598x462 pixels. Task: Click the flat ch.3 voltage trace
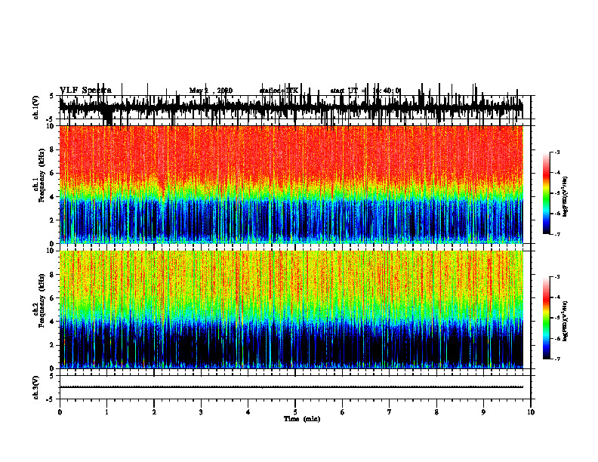click(x=291, y=387)
